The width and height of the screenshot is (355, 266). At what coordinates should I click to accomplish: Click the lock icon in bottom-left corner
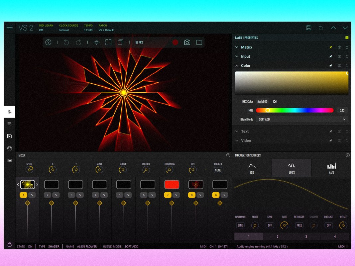click(x=10, y=244)
